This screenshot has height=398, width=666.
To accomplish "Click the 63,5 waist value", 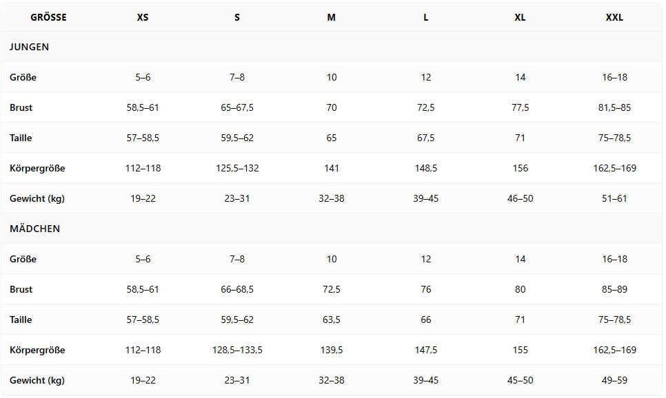I will tap(332, 320).
